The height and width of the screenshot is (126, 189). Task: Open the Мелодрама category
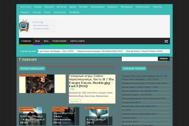click(127, 7)
